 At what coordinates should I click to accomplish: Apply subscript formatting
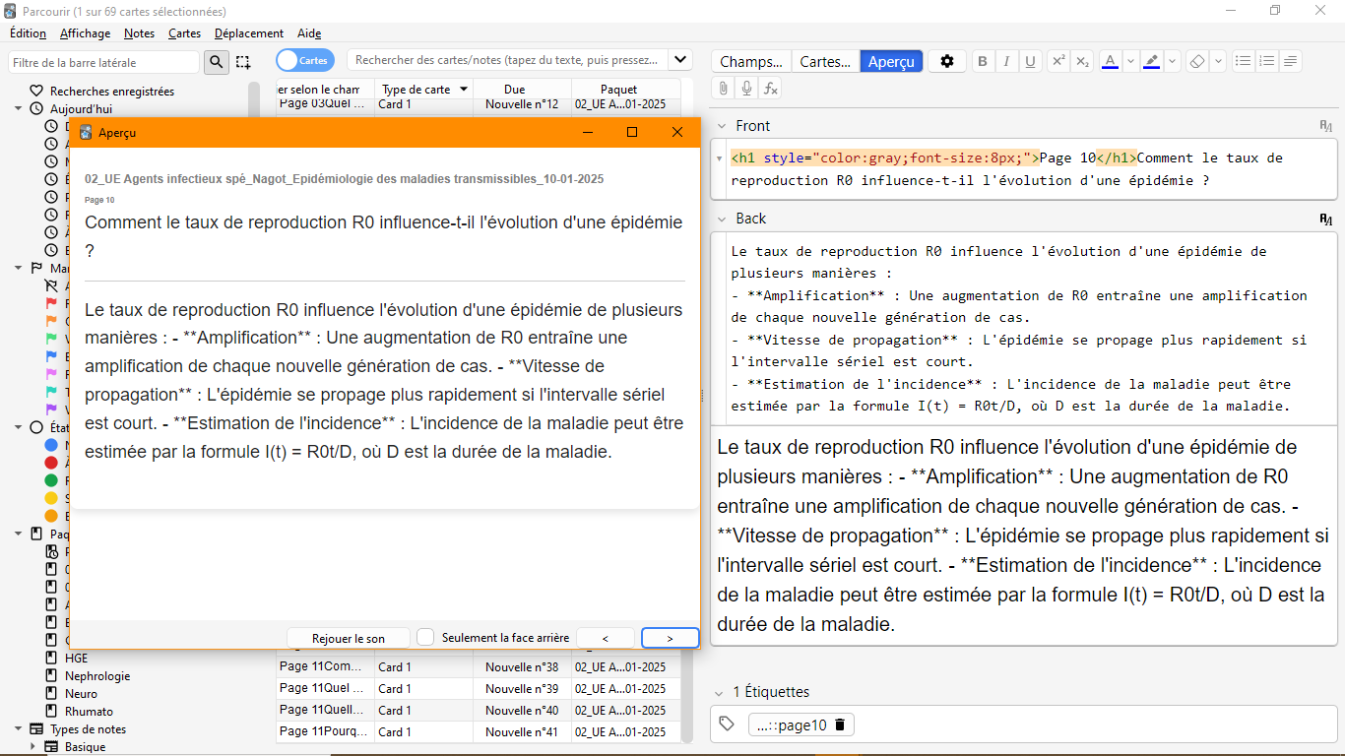click(x=1082, y=61)
